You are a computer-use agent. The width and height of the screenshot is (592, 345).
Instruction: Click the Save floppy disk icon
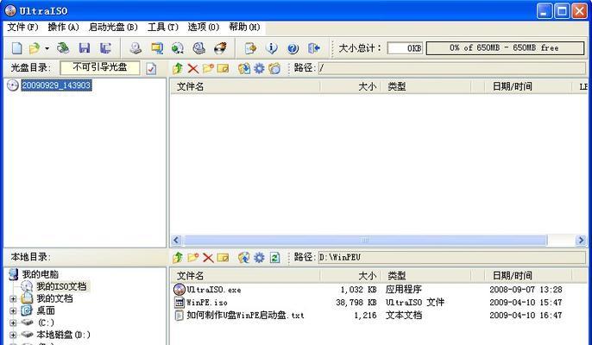point(85,48)
